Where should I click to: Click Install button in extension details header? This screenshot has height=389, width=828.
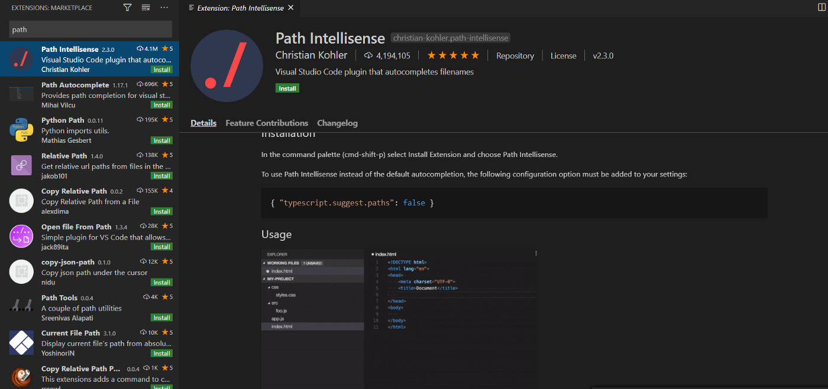(287, 88)
